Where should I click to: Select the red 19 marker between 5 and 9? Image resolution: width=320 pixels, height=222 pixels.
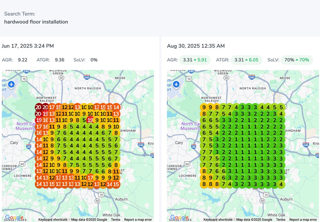click(91, 120)
